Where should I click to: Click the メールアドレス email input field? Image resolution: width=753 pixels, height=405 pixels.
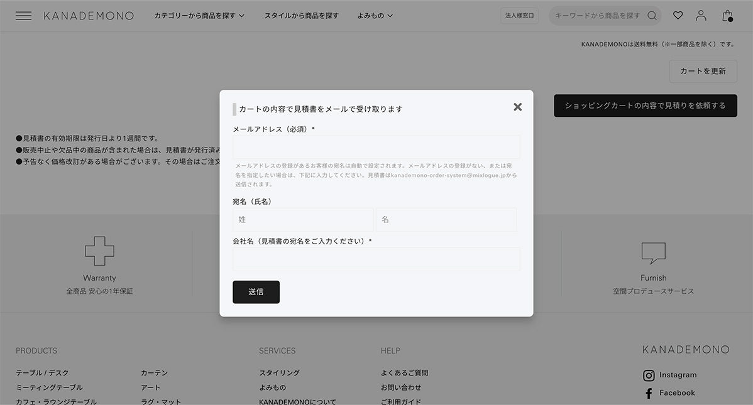(x=376, y=146)
